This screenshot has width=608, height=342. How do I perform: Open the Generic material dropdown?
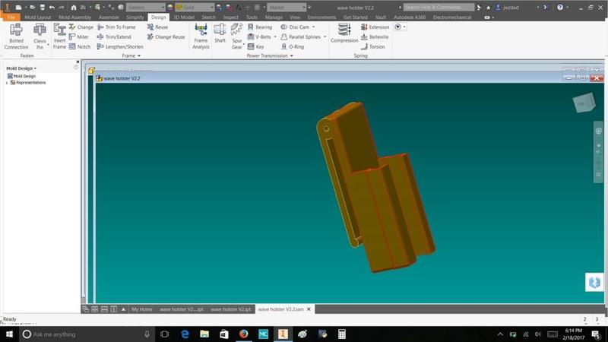145,8
